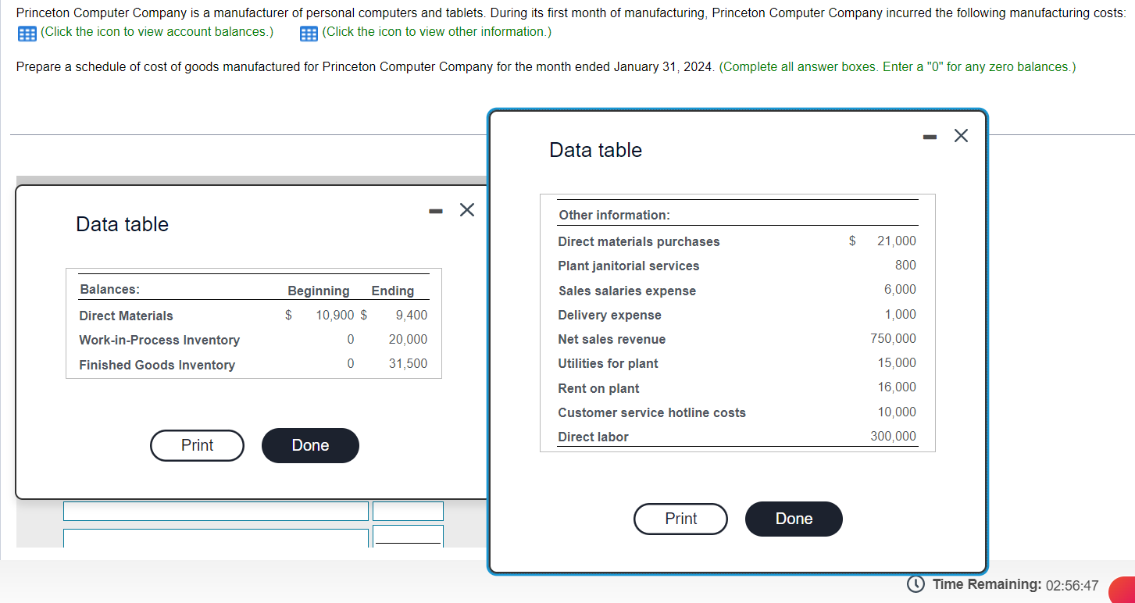This screenshot has width=1135, height=603.
Task: Select the 20,000 ending Work-in-Process value
Action: (408, 340)
